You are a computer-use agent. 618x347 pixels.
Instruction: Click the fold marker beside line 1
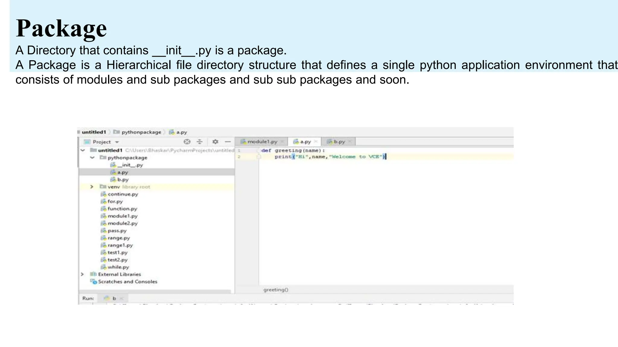coord(259,150)
